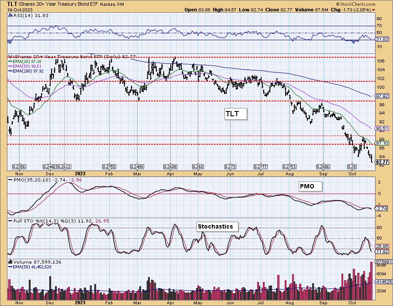The width and height of the screenshot is (393, 306).
Task: Open the StockCharts.com copyright link
Action: (x=355, y=4)
